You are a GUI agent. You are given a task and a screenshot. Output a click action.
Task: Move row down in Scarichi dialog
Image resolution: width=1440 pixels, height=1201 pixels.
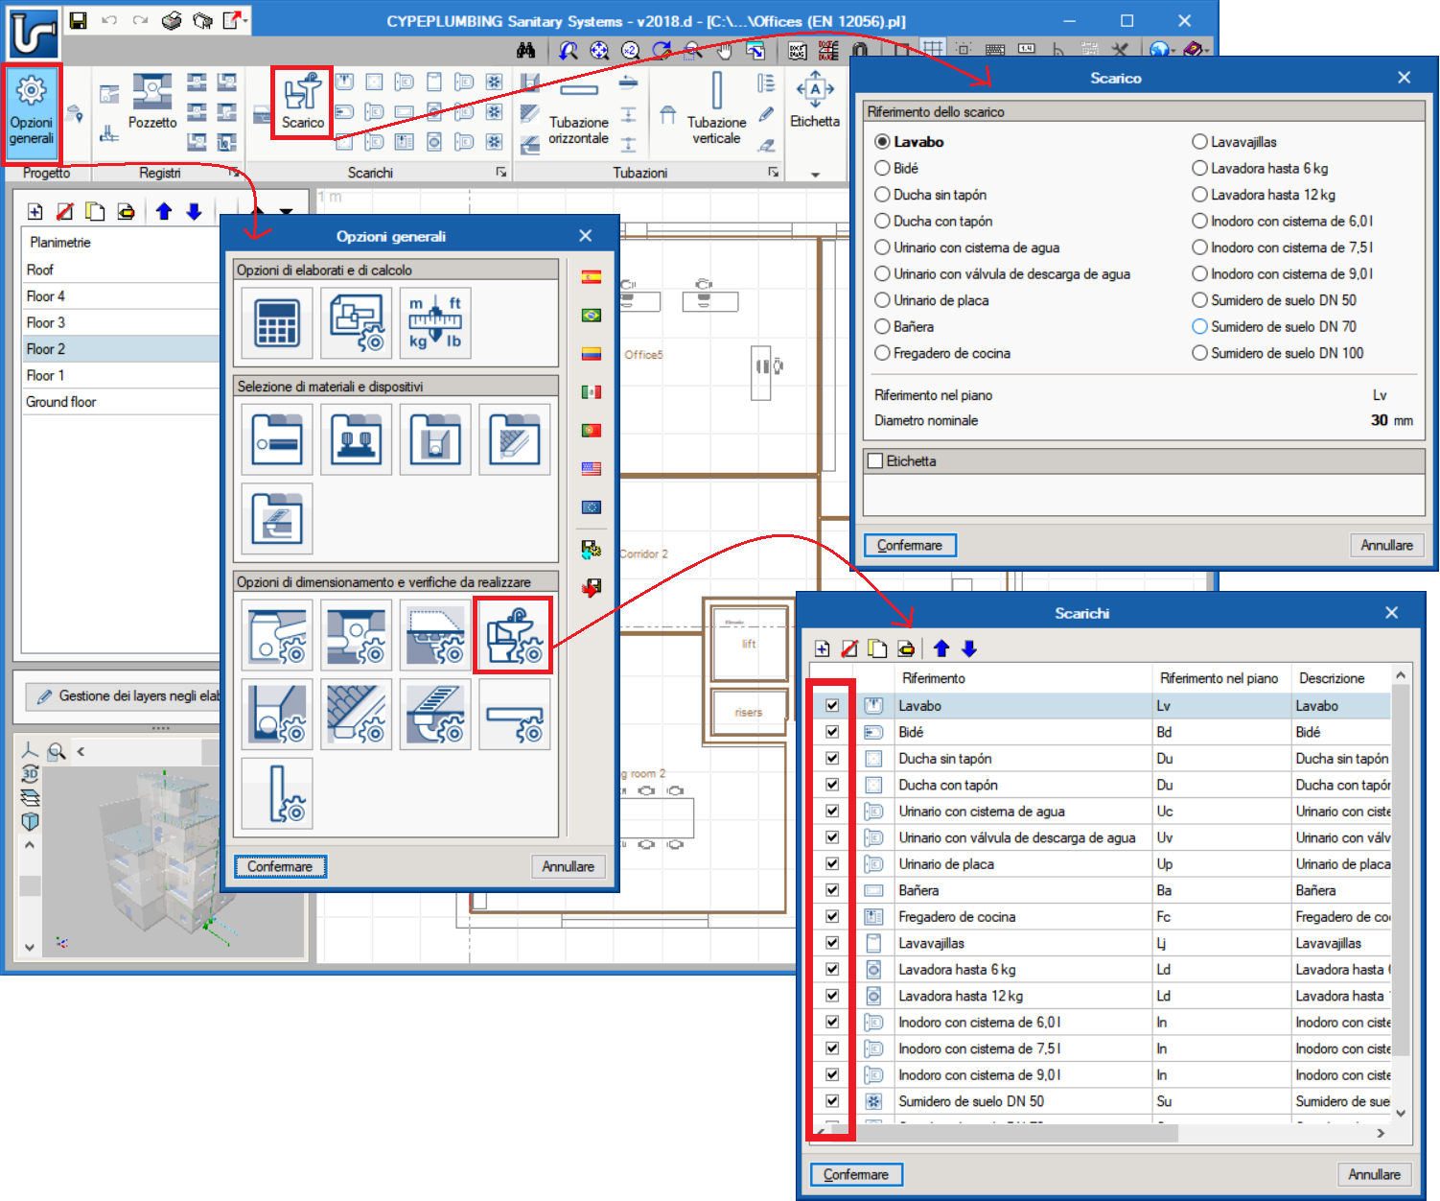[969, 649]
